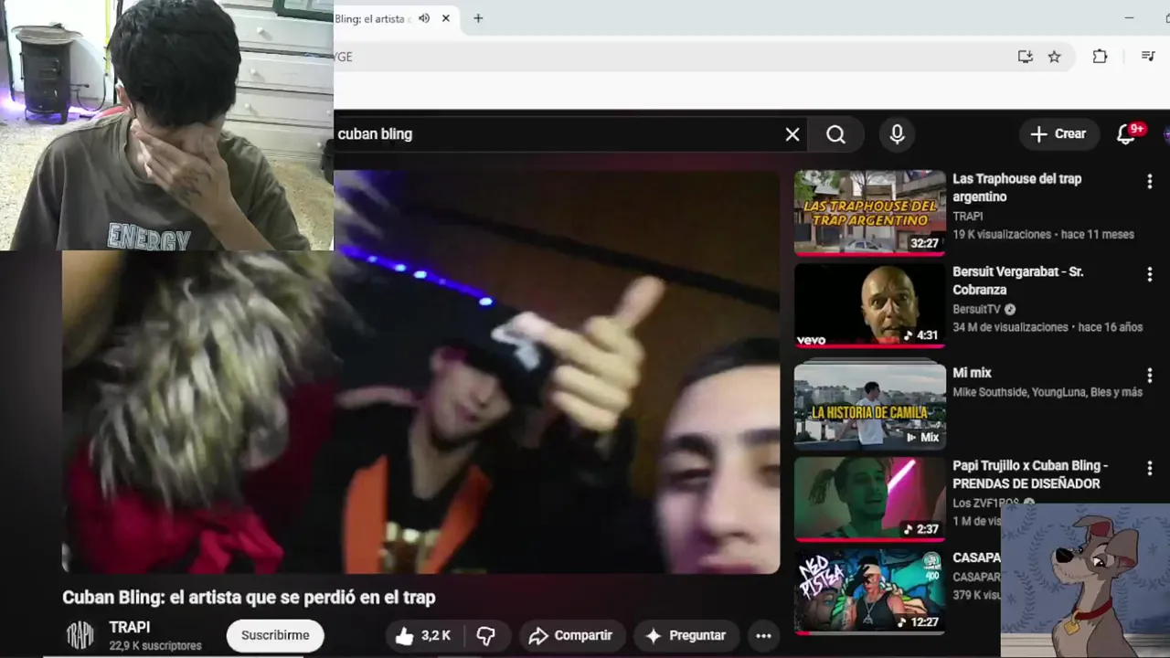Open the browser extensions puzzle icon
Screen dimensions: 1170x658
(1100, 57)
